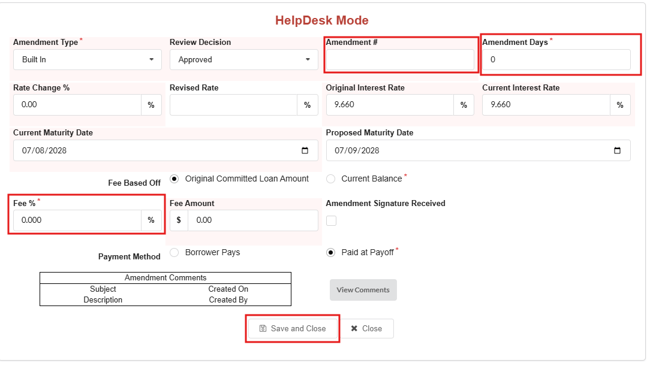Choose Borrower Pays payment method
The height and width of the screenshot is (369, 650).
click(x=174, y=253)
